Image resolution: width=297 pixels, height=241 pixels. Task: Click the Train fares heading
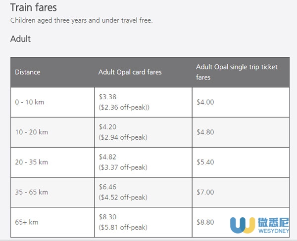point(34,7)
